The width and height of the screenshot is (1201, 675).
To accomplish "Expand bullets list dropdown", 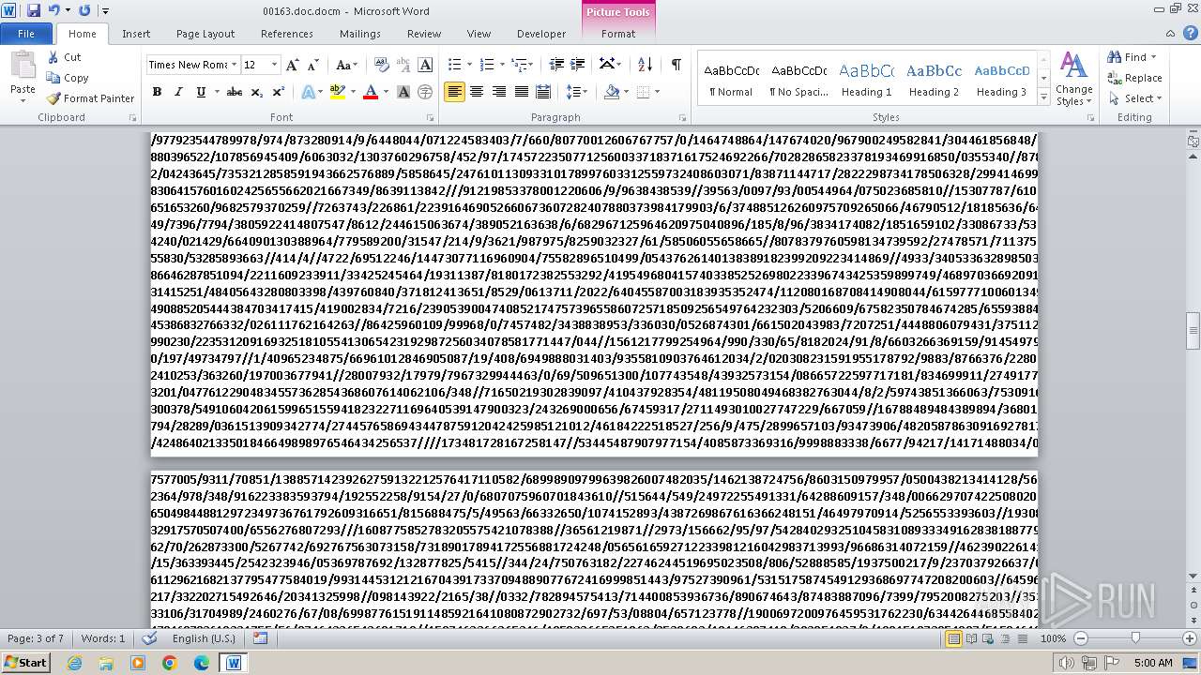I will coord(469,65).
